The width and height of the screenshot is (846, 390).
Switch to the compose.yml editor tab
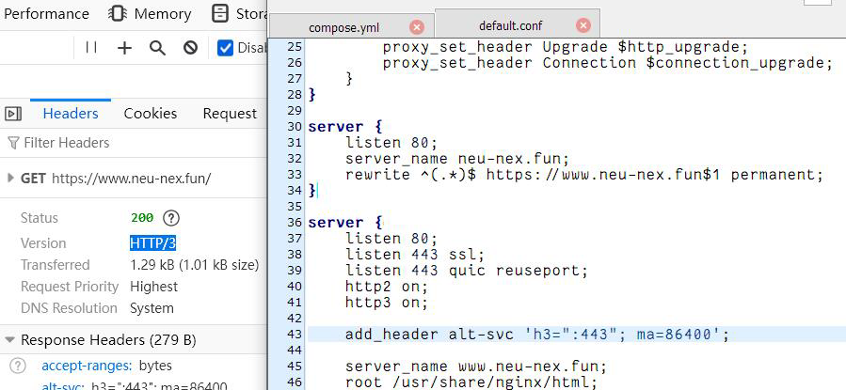tap(343, 27)
